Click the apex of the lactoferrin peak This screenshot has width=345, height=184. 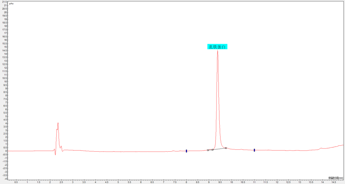click(217, 51)
